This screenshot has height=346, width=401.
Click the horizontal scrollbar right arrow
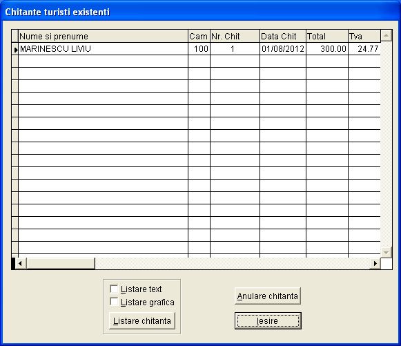click(x=375, y=263)
